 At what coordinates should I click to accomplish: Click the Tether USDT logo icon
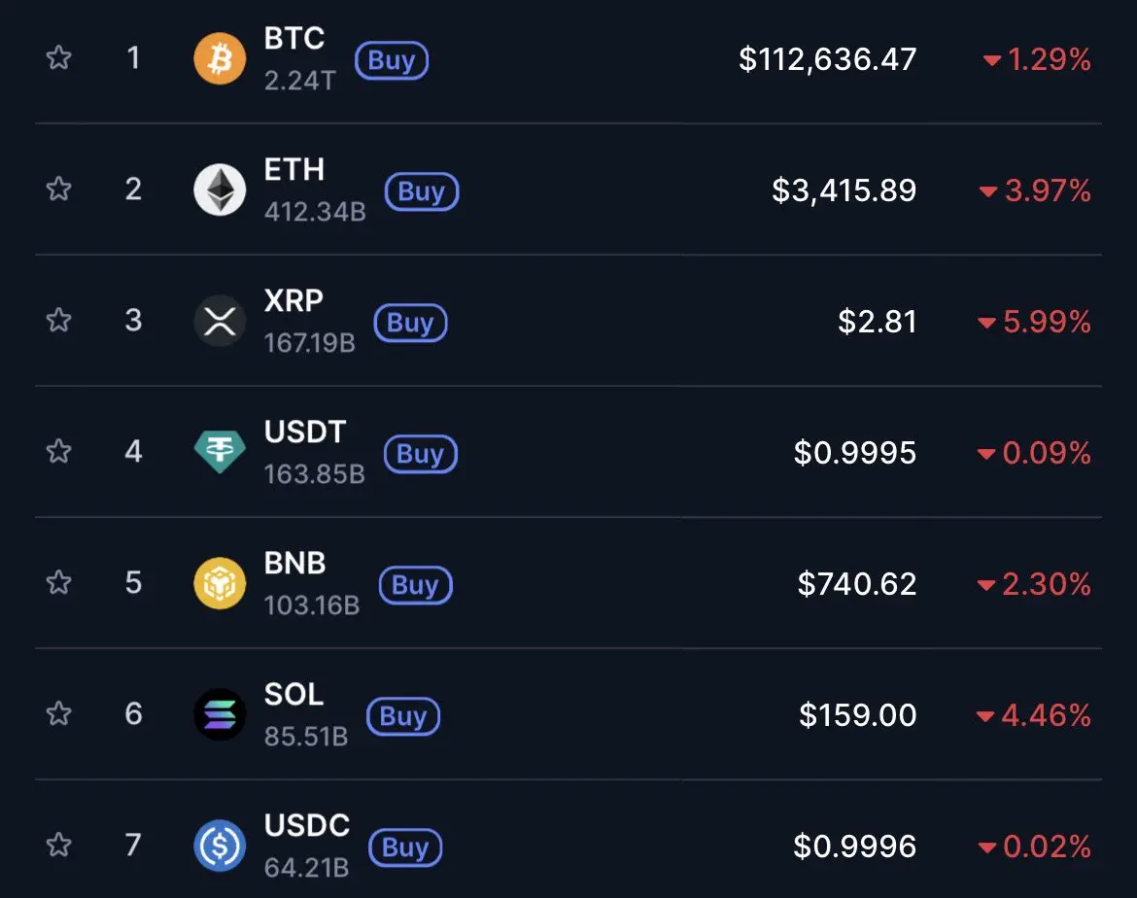coord(220,452)
